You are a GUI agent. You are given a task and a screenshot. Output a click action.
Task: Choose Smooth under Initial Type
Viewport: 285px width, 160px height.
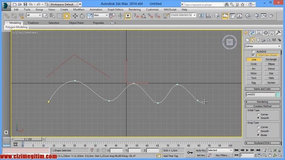click(x=258, y=118)
